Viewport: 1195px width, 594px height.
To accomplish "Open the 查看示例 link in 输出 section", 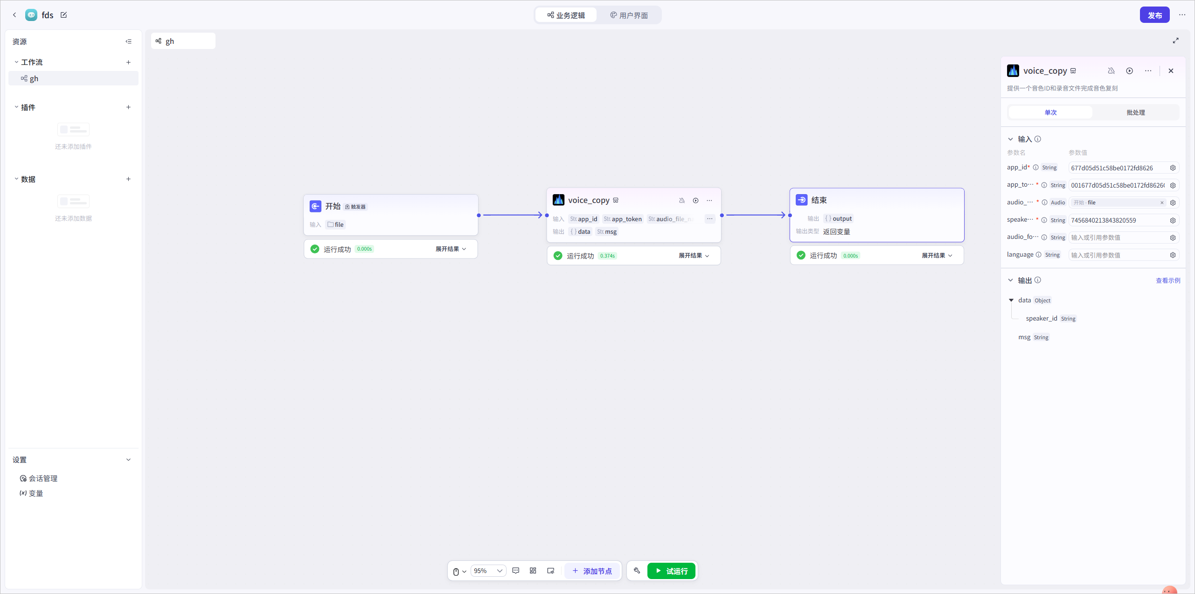I will click(1167, 280).
